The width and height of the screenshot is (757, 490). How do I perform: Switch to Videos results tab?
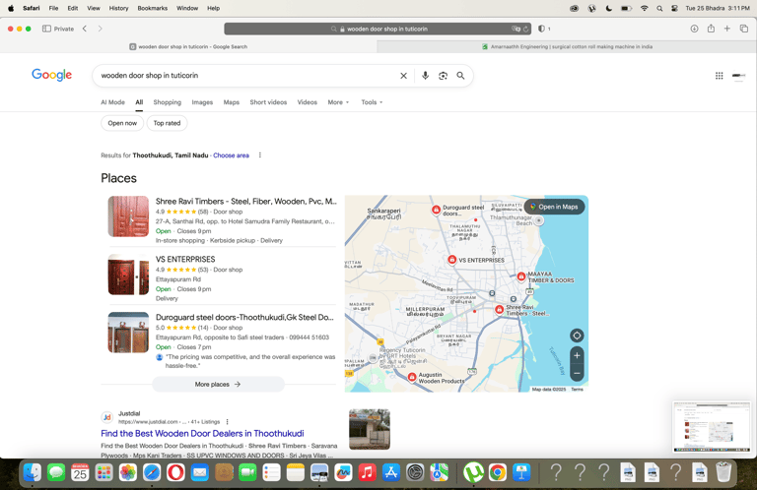click(308, 102)
